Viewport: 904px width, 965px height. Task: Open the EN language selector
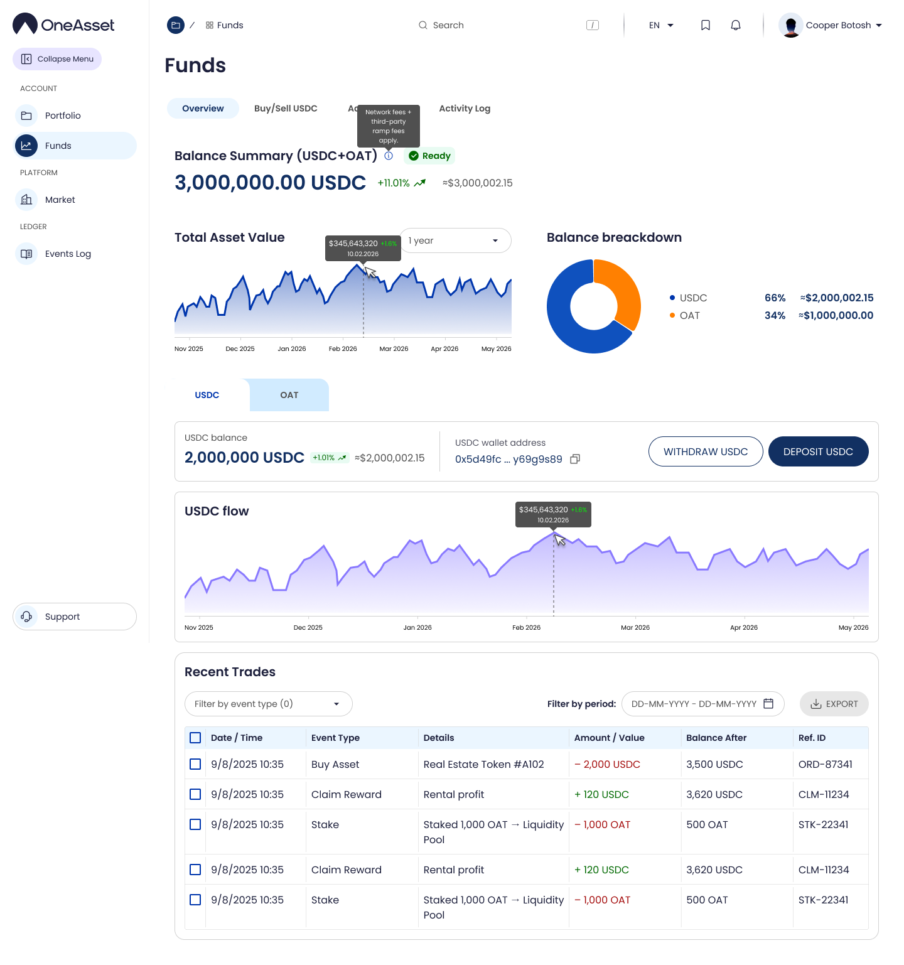click(x=663, y=25)
